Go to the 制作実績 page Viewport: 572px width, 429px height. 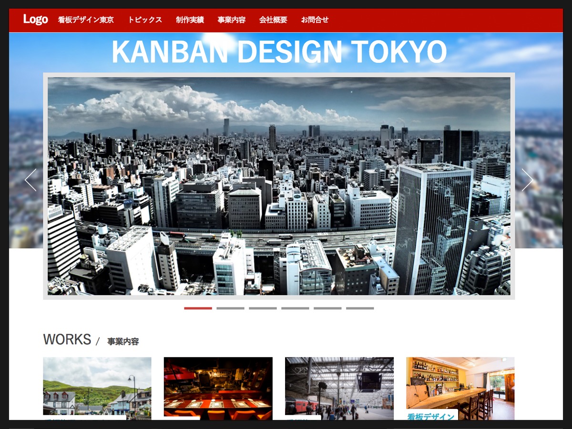(190, 20)
